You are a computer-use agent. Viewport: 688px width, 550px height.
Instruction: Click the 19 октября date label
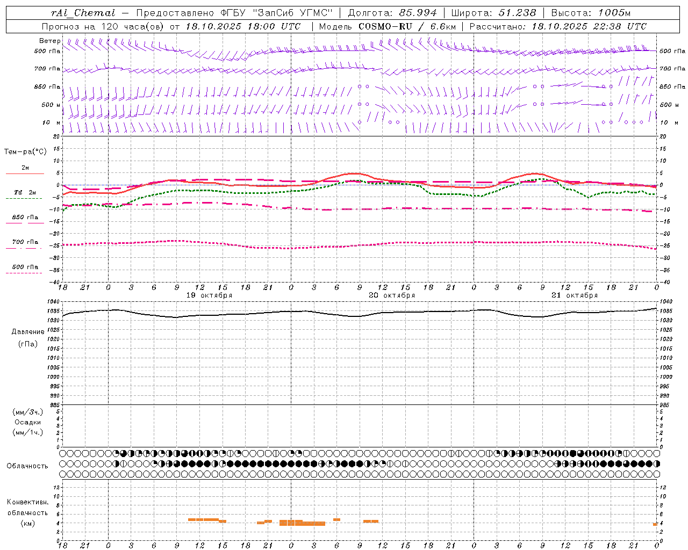click(209, 295)
